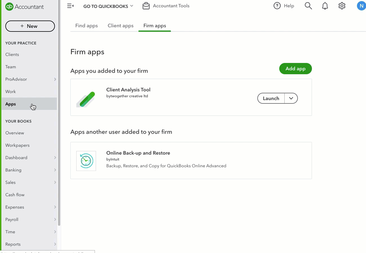Click the Accountant Tools briefcase icon
The height and width of the screenshot is (253, 366).
(146, 6)
